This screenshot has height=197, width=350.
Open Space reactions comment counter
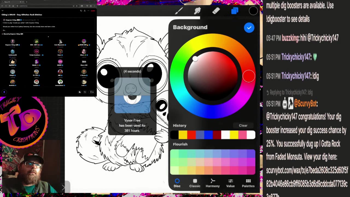tap(92, 92)
